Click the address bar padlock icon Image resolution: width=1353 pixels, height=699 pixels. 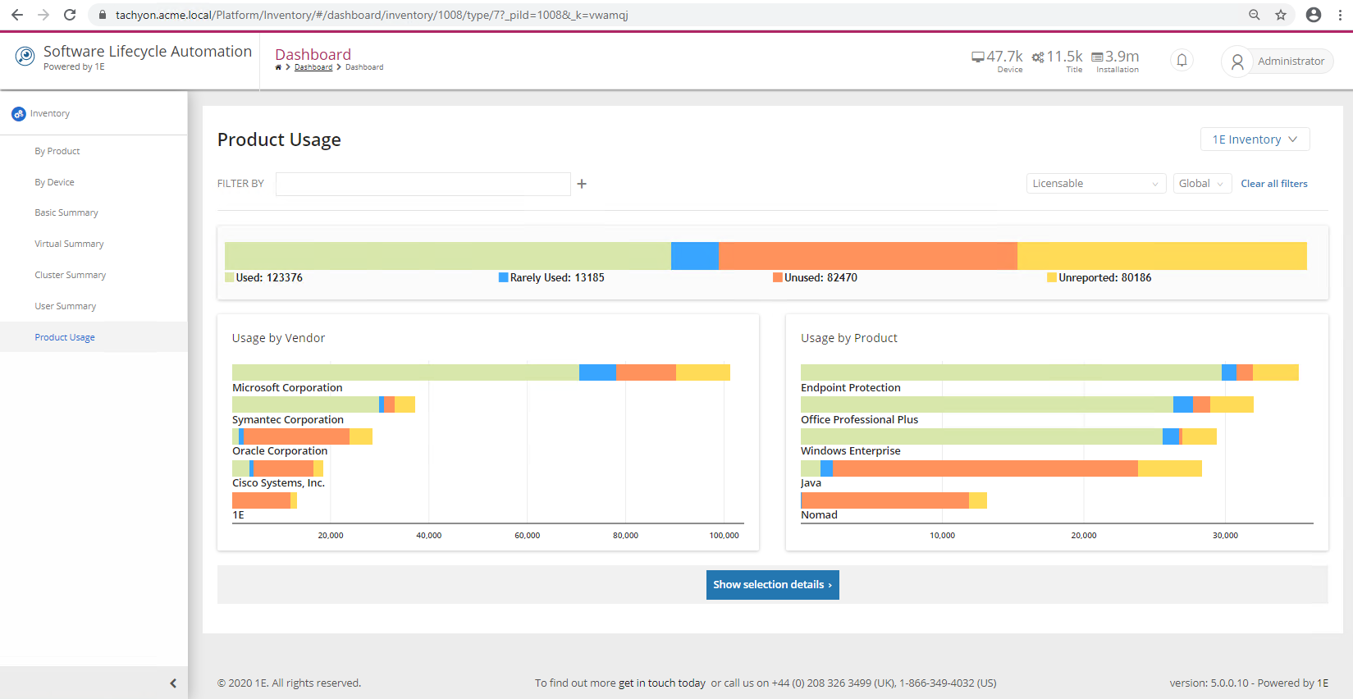103,15
